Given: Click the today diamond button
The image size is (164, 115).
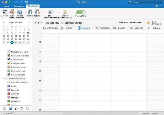Looking at the screenshot, I should pyautogui.click(x=38, y=23).
